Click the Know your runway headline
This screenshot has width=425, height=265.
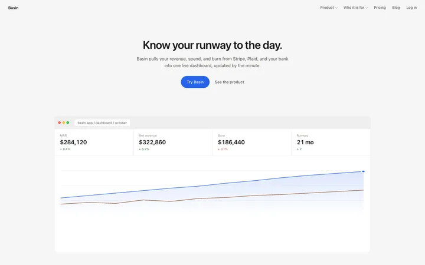pyautogui.click(x=212, y=45)
